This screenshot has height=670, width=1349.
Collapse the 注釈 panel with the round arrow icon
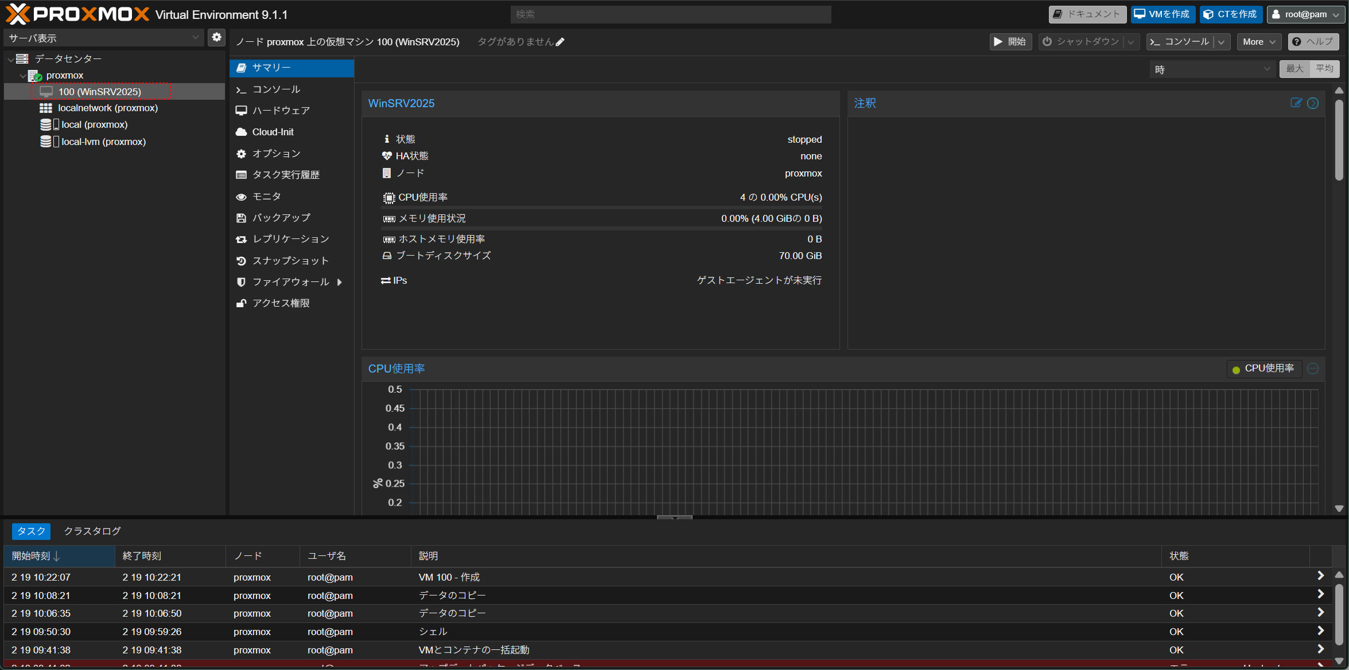tap(1313, 103)
